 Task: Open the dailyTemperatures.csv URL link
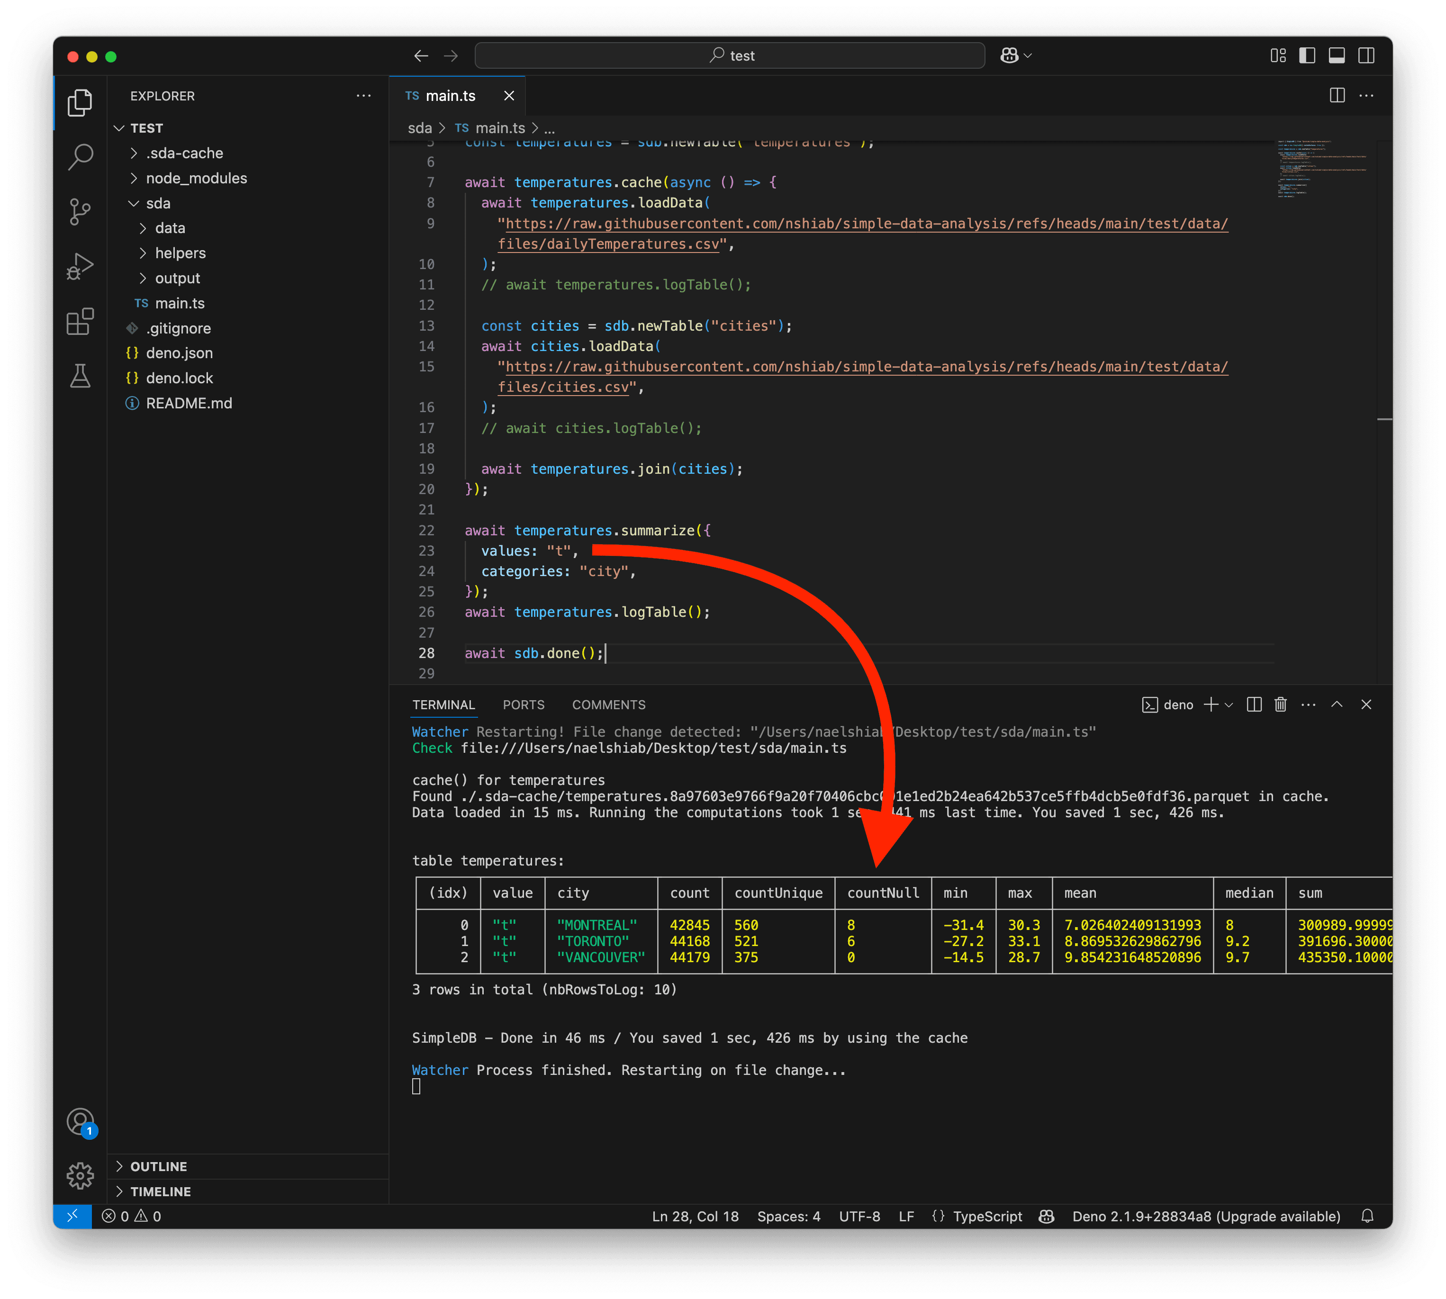click(863, 234)
